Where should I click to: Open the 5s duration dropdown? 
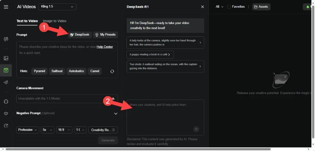[48, 130]
